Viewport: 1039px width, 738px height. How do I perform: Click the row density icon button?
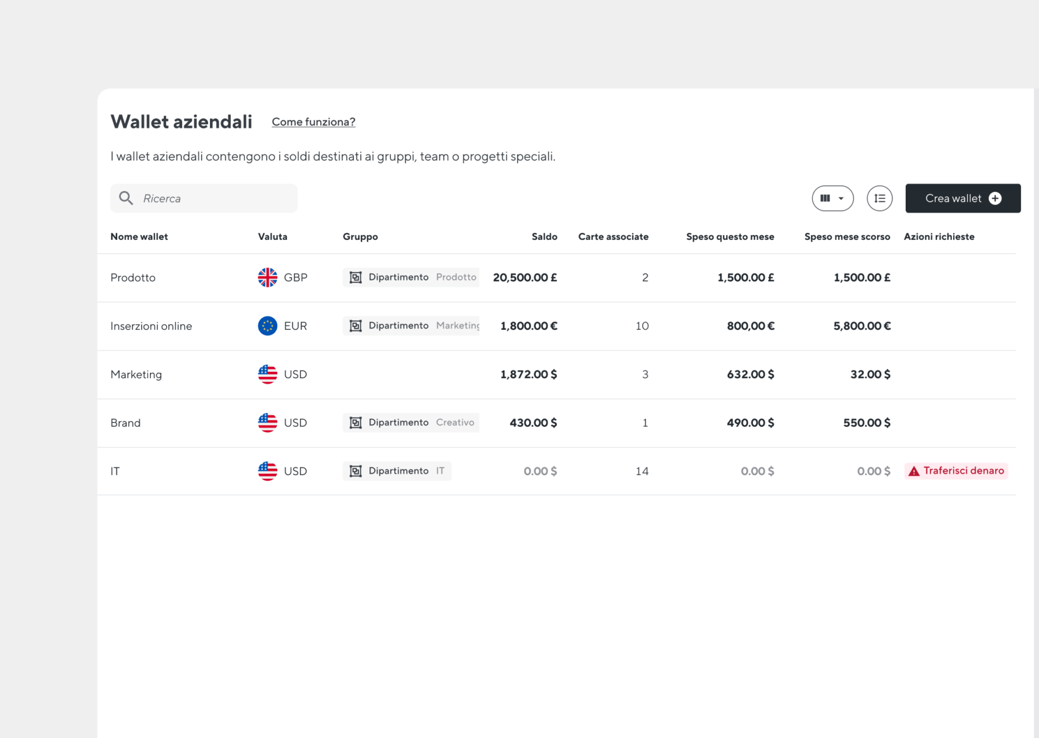pos(879,198)
